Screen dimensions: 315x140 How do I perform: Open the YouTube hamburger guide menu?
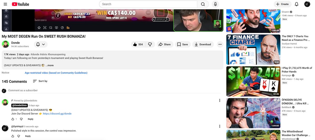pos(5,4)
